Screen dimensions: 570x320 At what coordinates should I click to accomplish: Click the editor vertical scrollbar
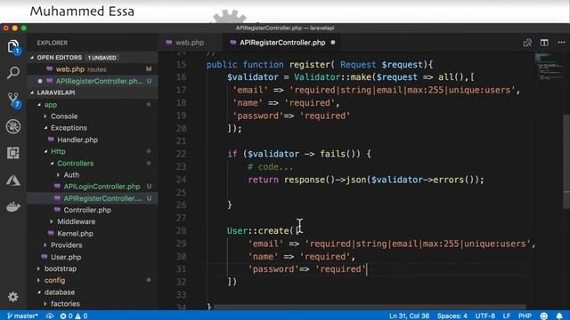(x=566, y=162)
